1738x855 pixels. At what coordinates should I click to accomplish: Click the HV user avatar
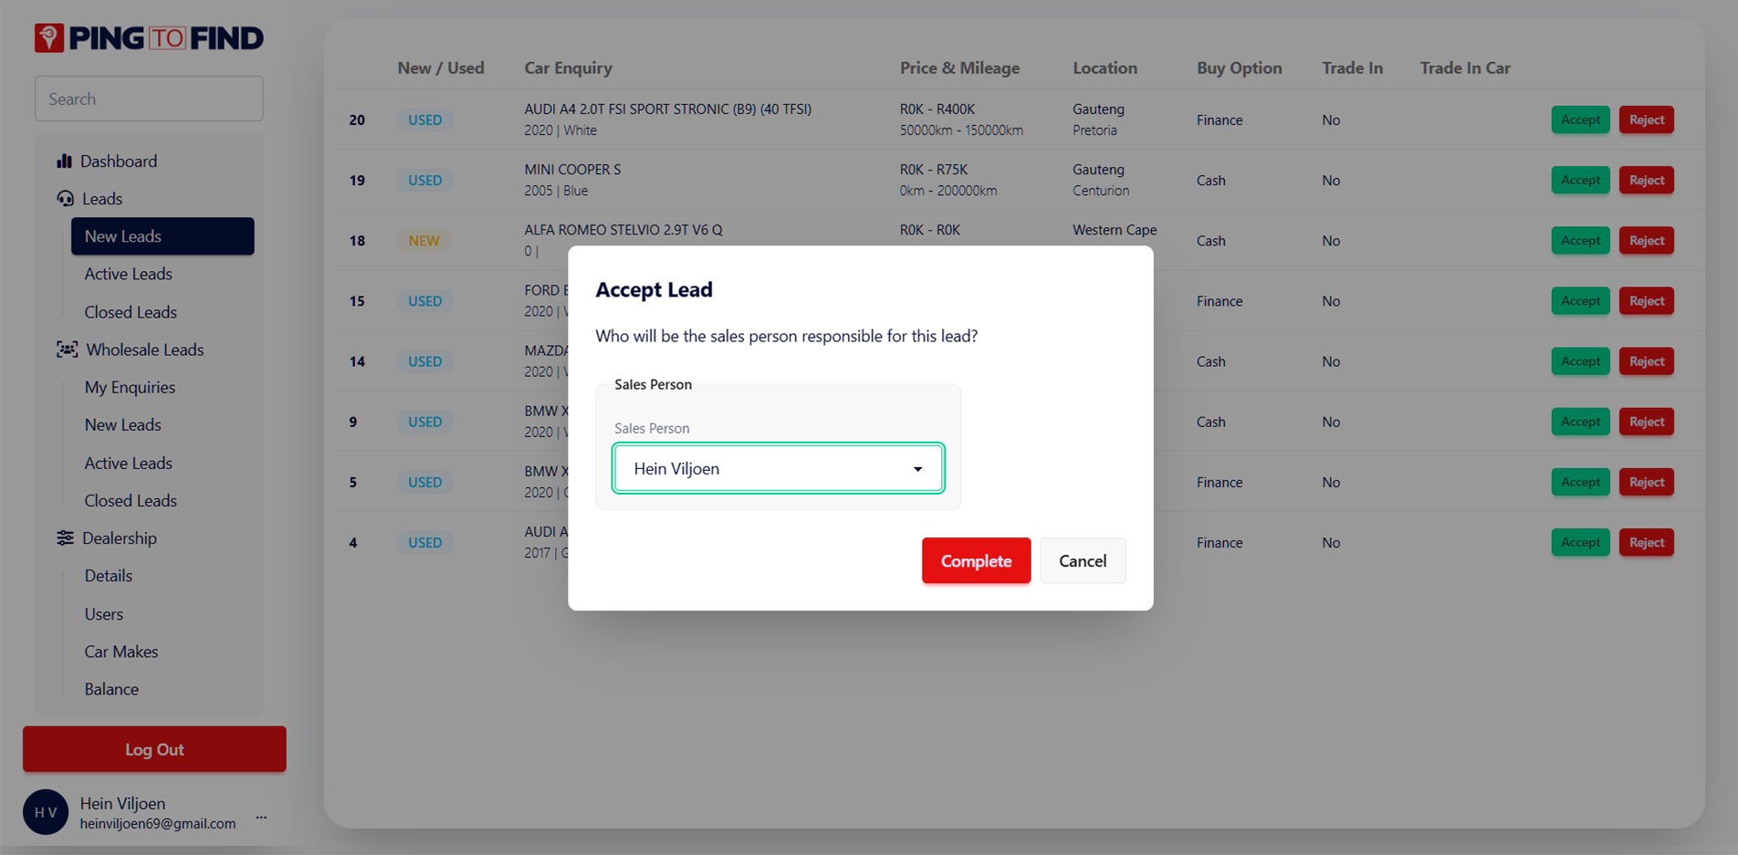46,812
